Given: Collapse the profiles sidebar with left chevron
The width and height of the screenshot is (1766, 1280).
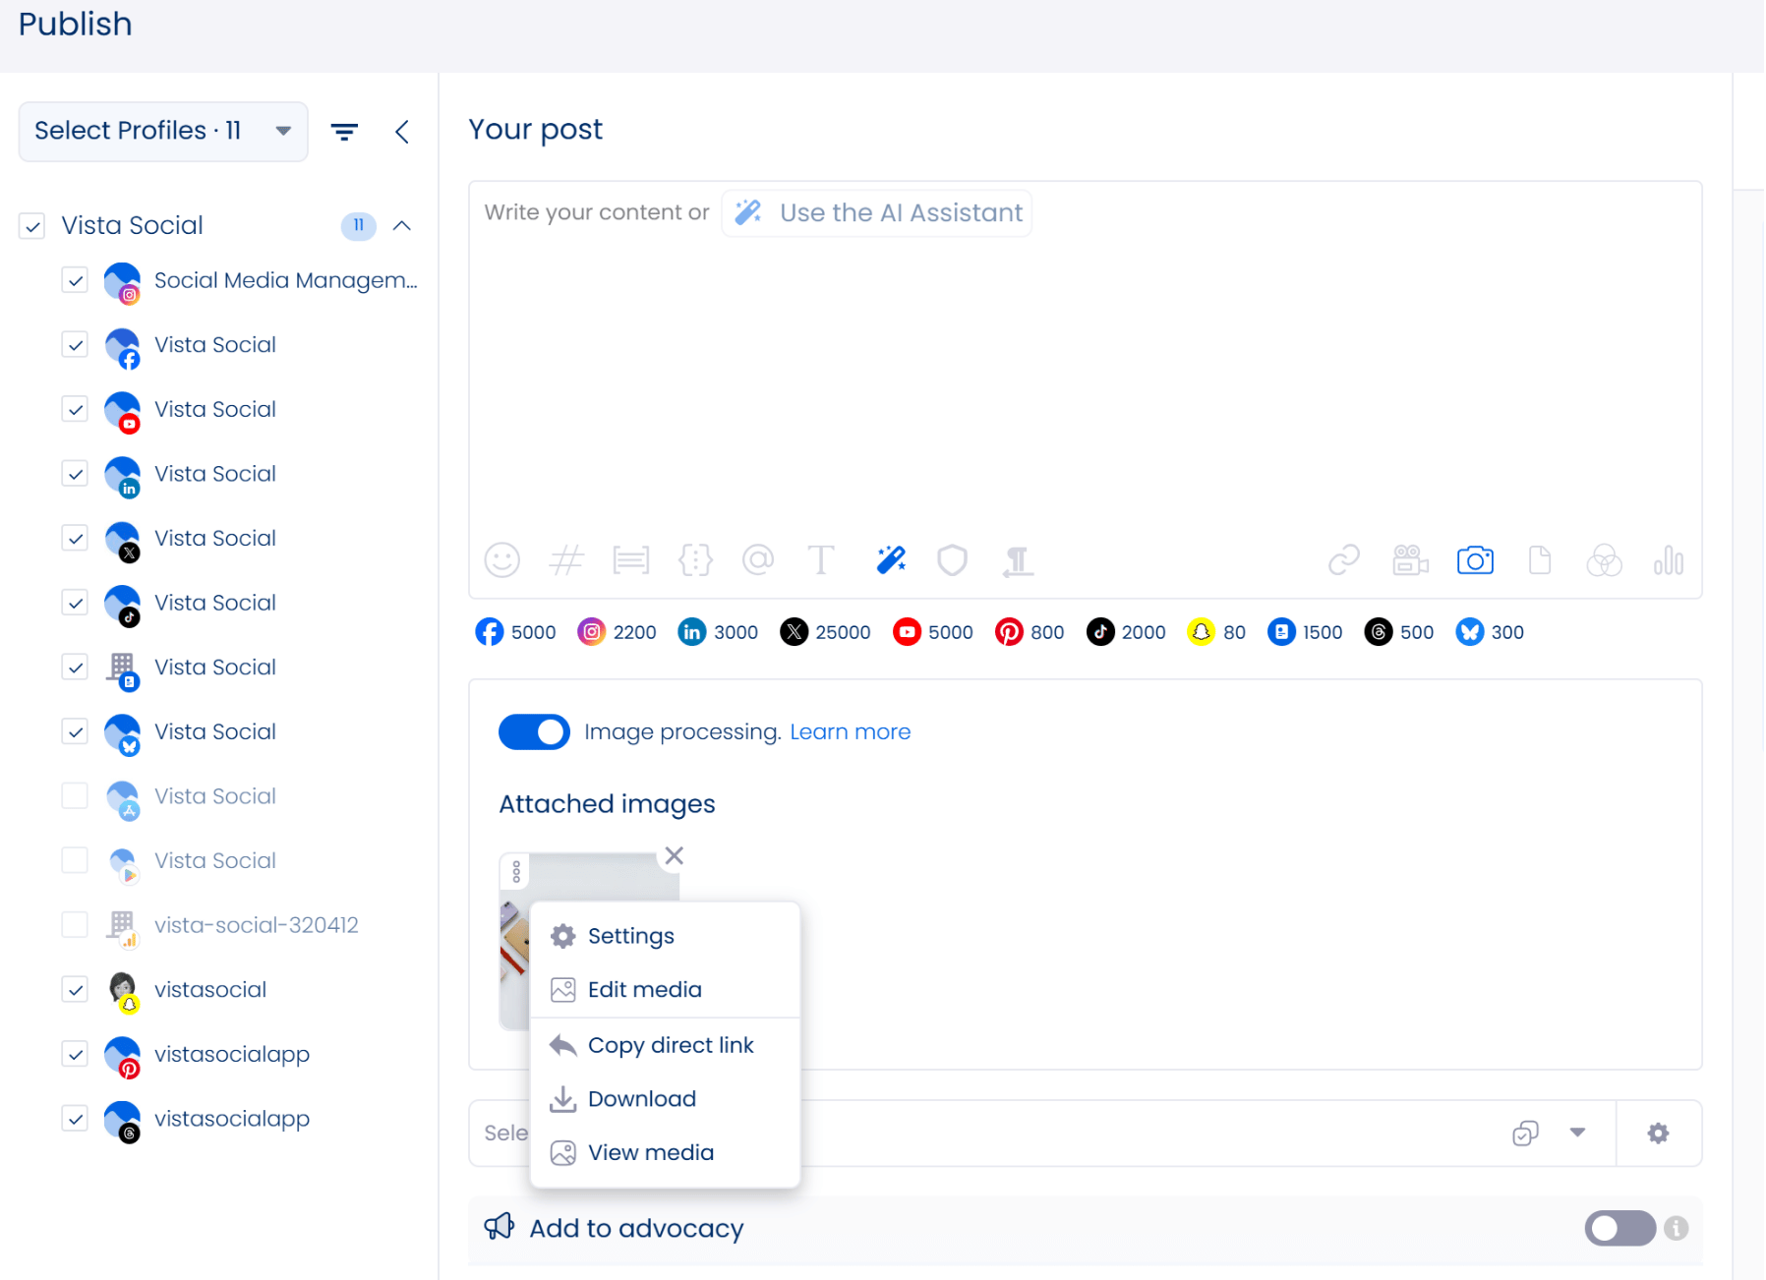Looking at the screenshot, I should click(402, 132).
